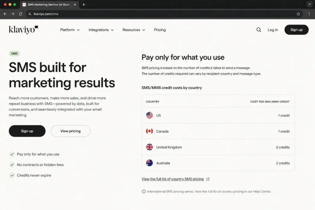Click the COST PER SMS/MMS CREDIT header
This screenshot has width=315, height=210.
point(270,101)
